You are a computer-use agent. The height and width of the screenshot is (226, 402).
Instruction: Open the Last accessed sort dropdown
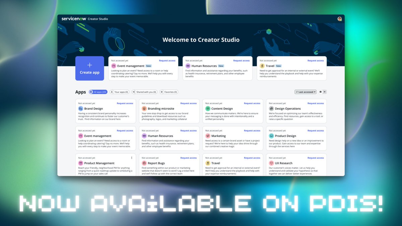coord(306,92)
